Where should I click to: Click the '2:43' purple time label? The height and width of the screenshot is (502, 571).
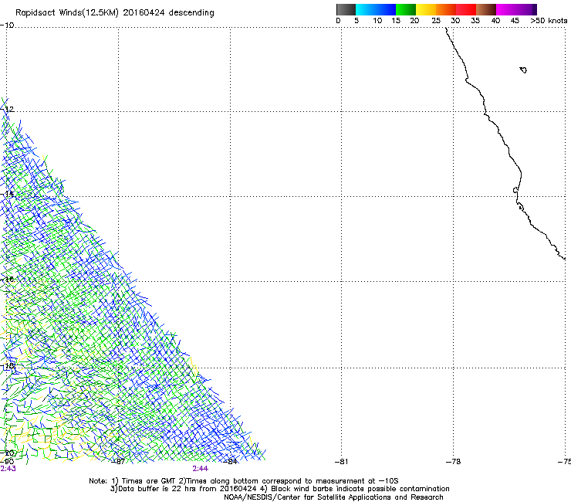tap(8, 469)
